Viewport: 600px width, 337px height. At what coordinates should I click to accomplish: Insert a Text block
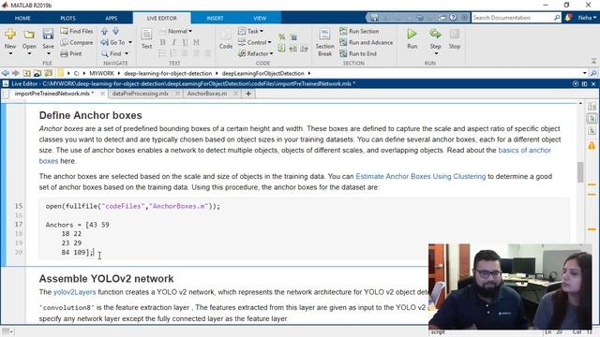click(x=146, y=39)
